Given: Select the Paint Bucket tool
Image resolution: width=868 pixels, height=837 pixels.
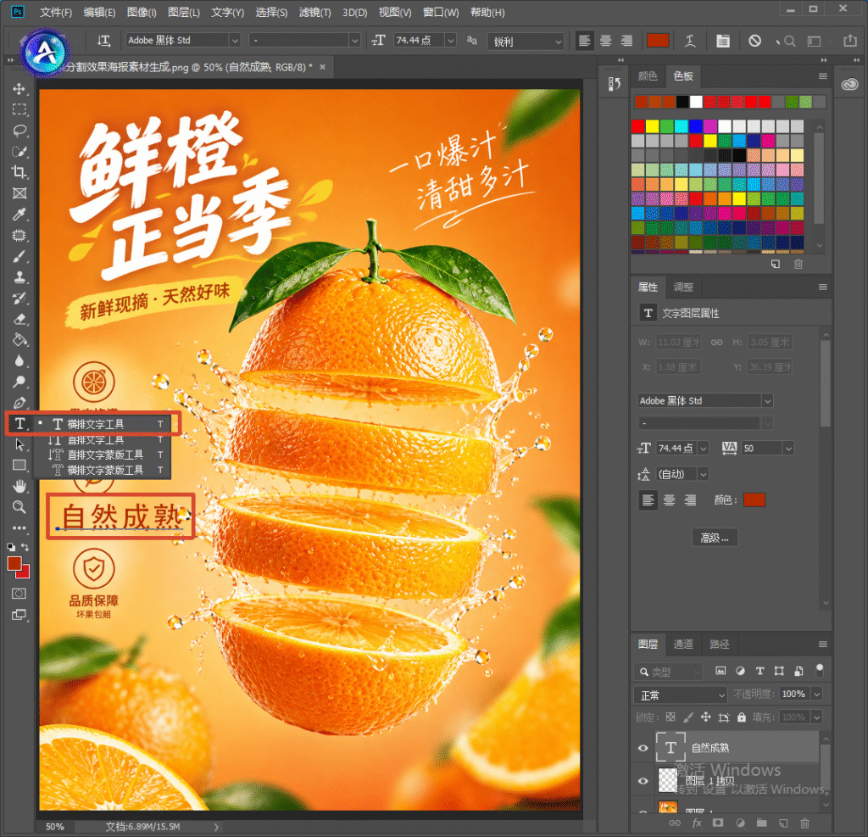Looking at the screenshot, I should 19,339.
